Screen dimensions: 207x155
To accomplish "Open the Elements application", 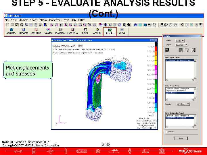I will (x=24, y=31).
